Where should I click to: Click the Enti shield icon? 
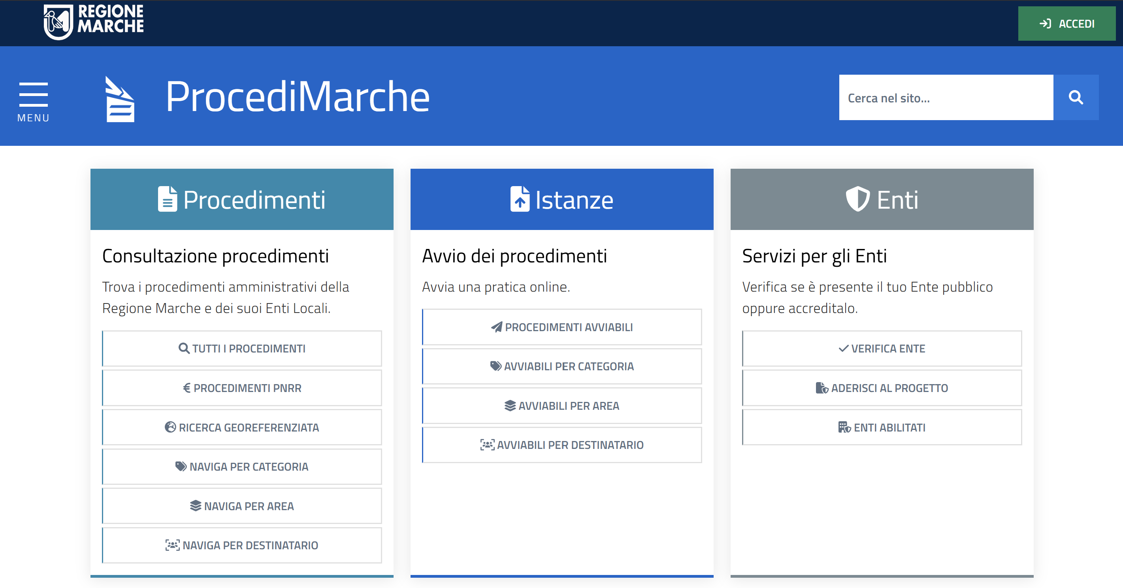[x=857, y=199]
